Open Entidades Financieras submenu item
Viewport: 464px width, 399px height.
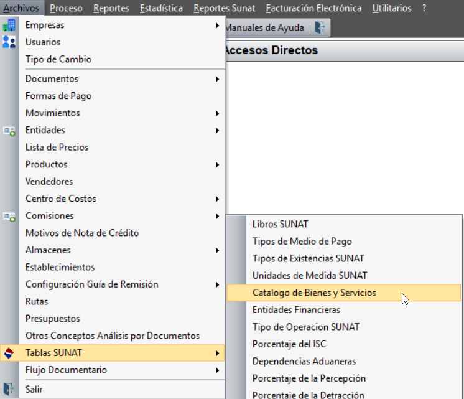pos(344,310)
